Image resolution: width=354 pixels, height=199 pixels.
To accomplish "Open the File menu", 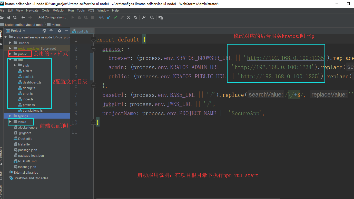I will [2, 11].
